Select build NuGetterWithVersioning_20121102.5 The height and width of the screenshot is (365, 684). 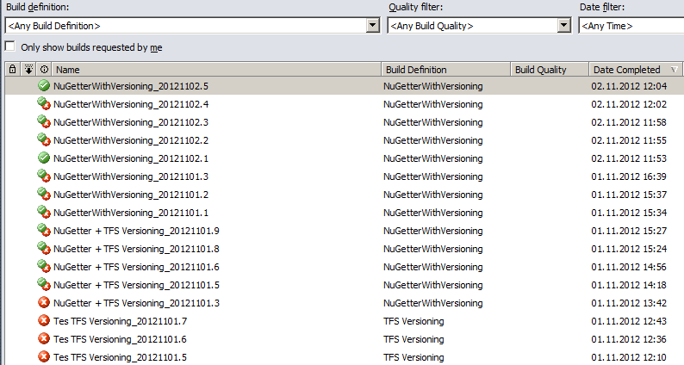click(x=130, y=86)
